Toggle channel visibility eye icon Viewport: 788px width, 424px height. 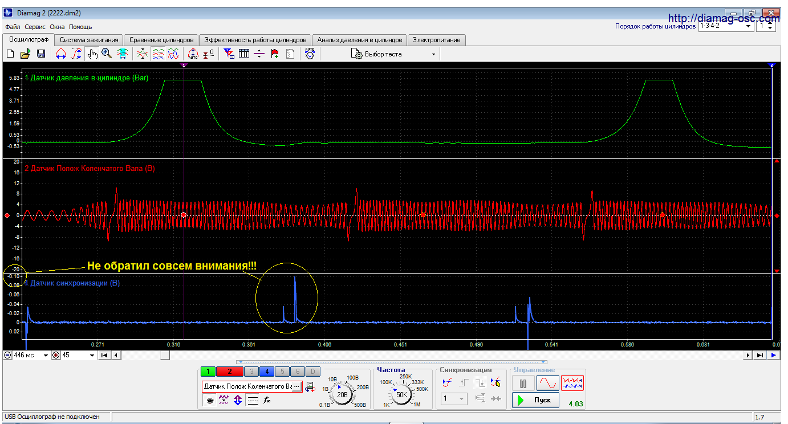click(x=210, y=401)
